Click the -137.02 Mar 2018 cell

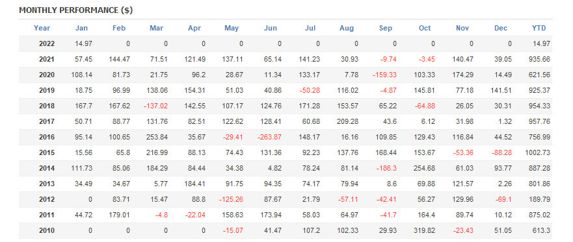(x=155, y=106)
